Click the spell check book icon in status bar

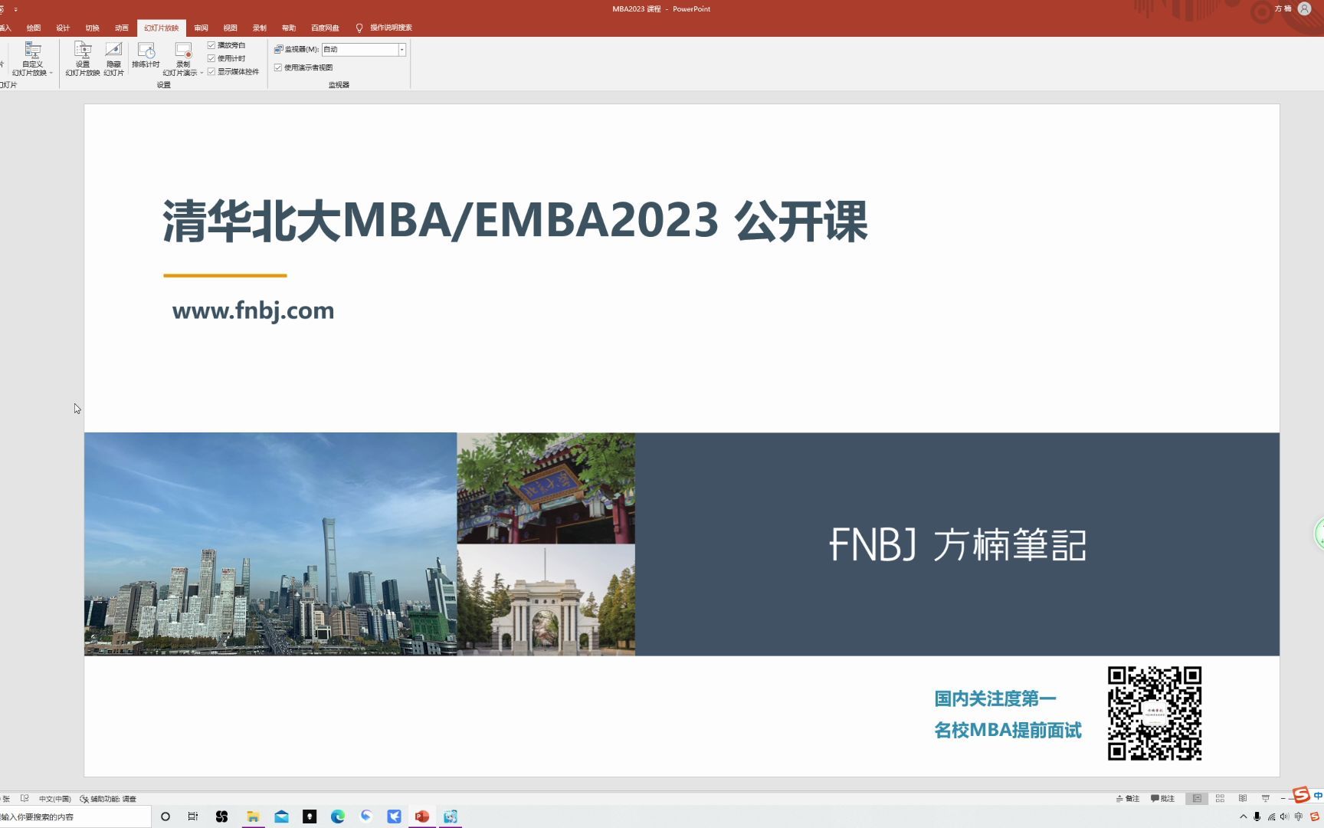[x=25, y=798]
